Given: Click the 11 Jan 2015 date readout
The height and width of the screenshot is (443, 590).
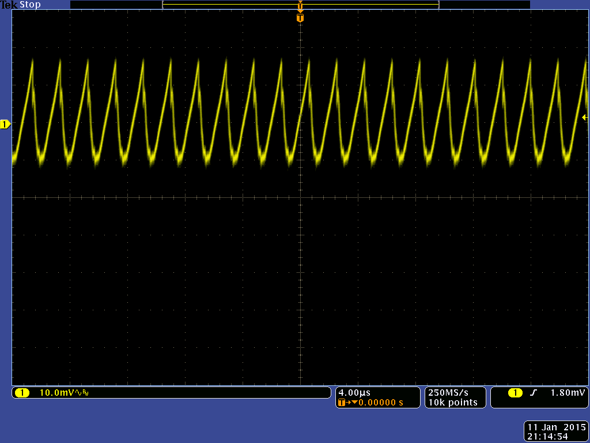Looking at the screenshot, I should pyautogui.click(x=557, y=427).
